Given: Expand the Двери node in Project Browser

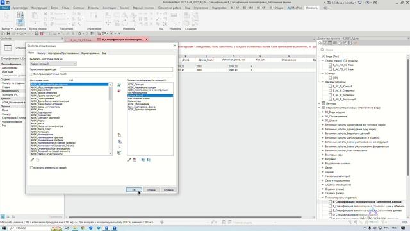Looking at the screenshot, I should coord(322,167).
